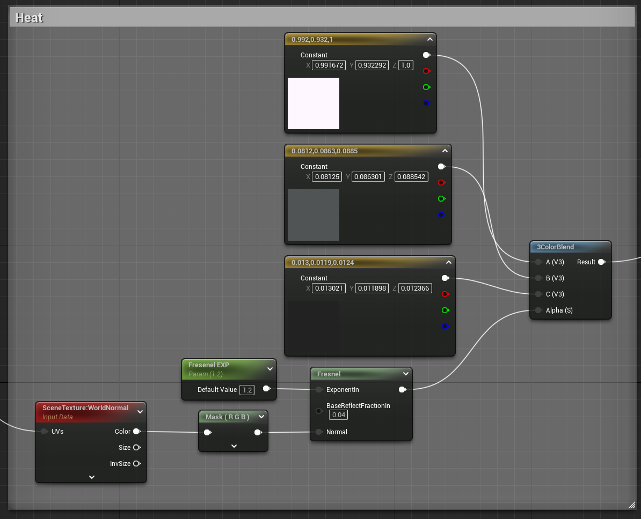Image resolution: width=641 pixels, height=519 pixels.
Task: Select the 3ColorBlend node title
Action: tap(555, 247)
